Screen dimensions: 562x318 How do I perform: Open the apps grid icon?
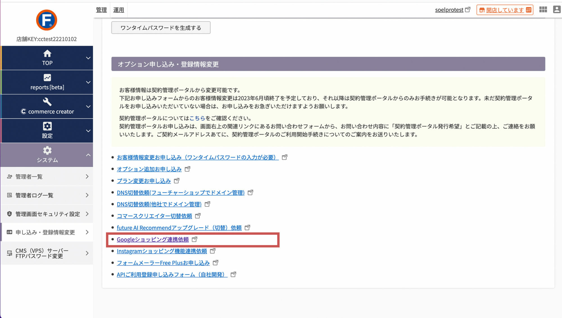[x=543, y=10]
